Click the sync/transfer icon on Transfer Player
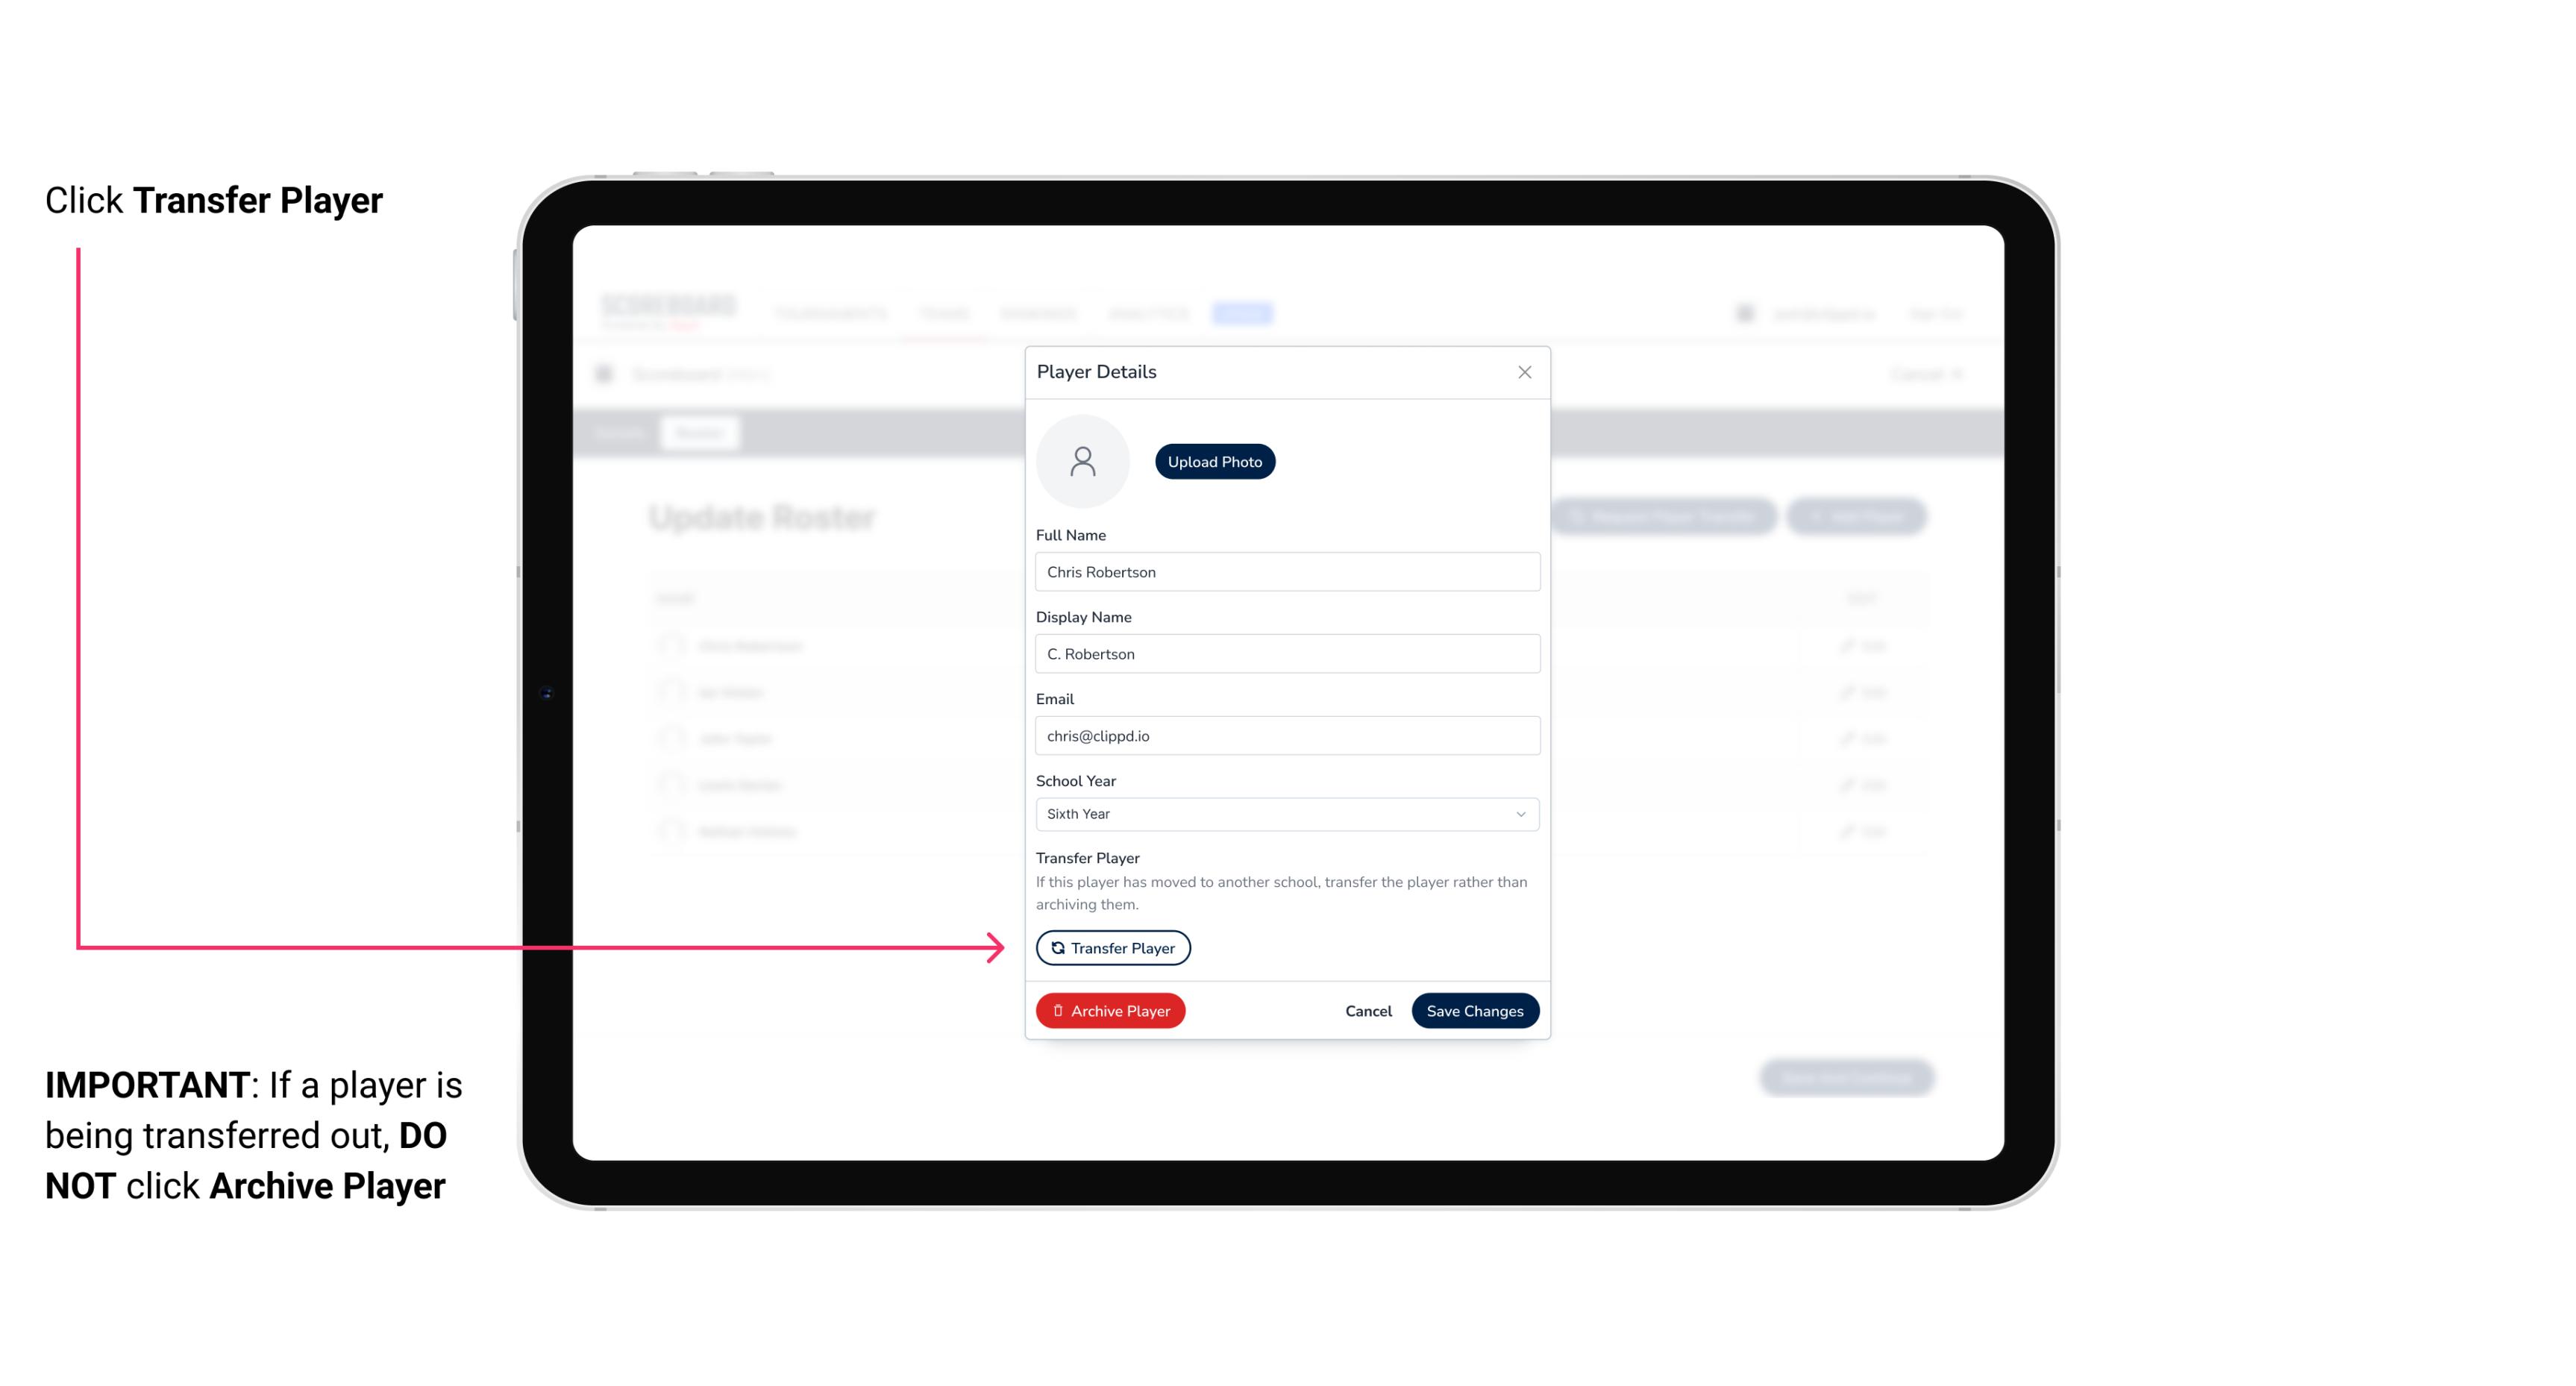2576x1386 pixels. coord(1055,947)
